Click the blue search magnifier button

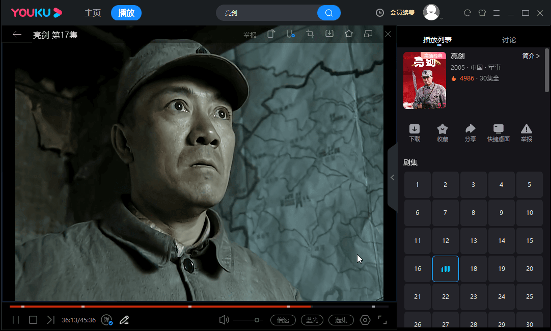coord(329,13)
